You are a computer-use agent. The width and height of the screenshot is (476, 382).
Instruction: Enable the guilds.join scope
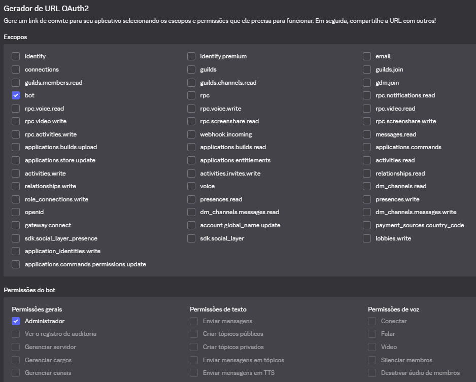tap(367, 70)
